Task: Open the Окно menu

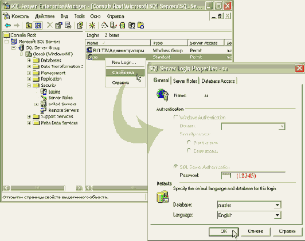Action: (95, 16)
